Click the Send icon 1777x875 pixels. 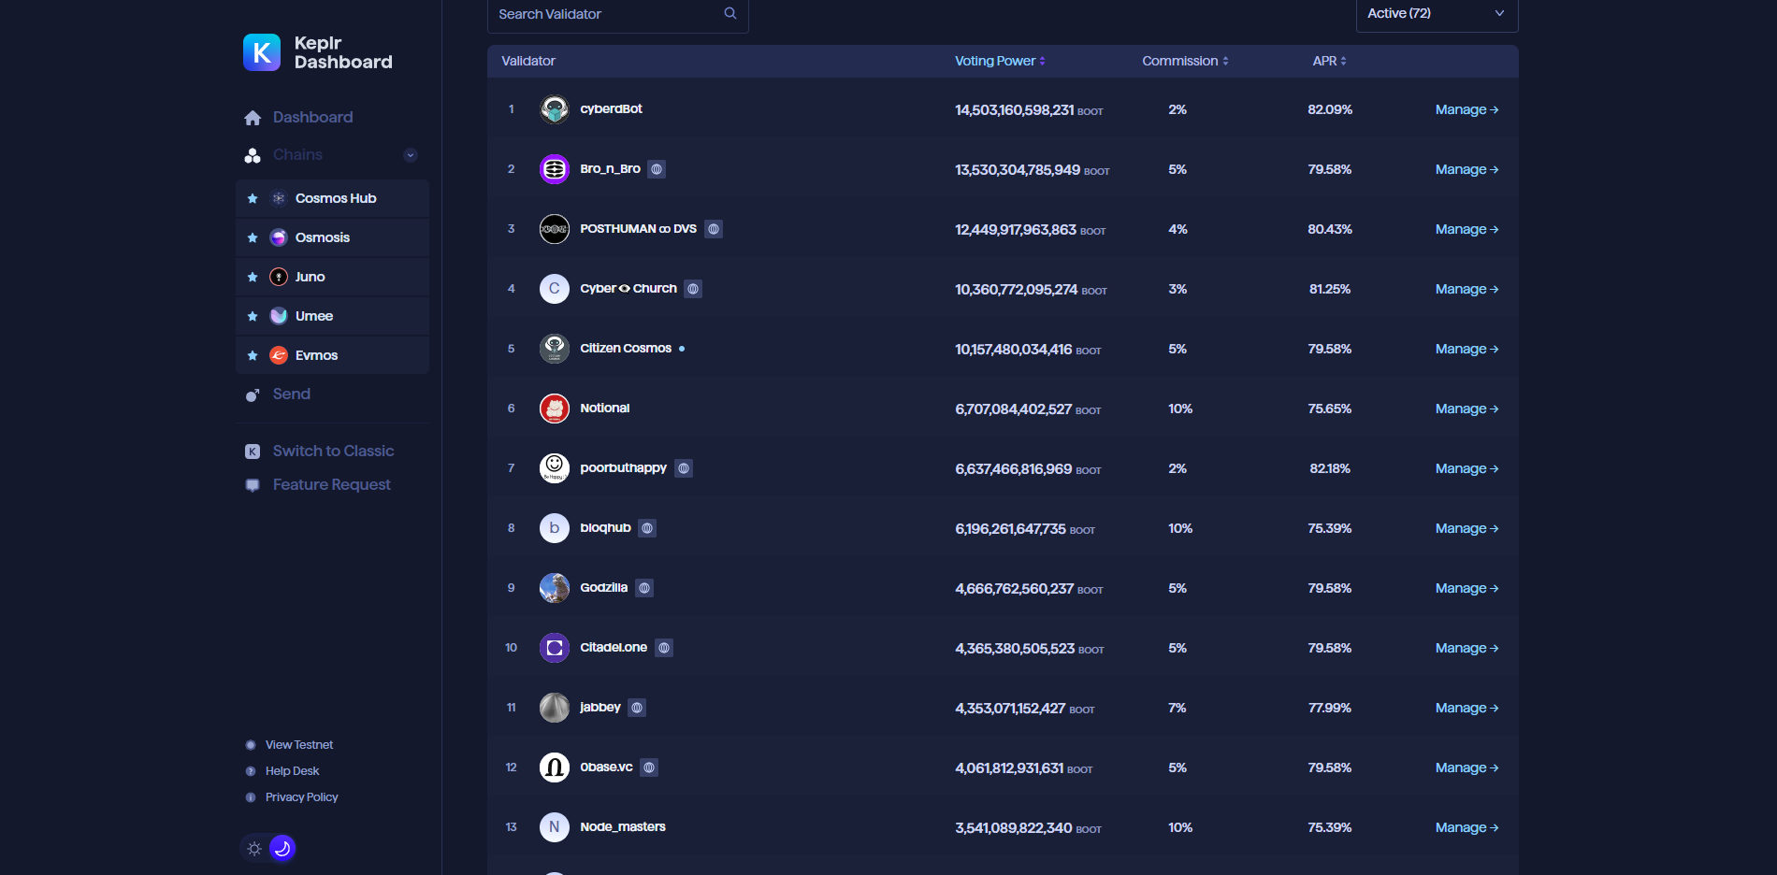253,395
